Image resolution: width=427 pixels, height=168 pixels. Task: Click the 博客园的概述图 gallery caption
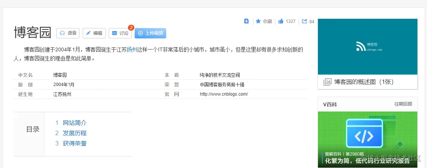pos(364,82)
